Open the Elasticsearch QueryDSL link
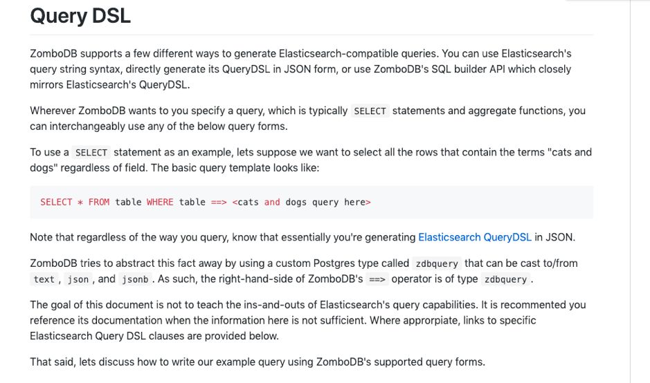Viewport: 650px width, 383px height. 475,237
